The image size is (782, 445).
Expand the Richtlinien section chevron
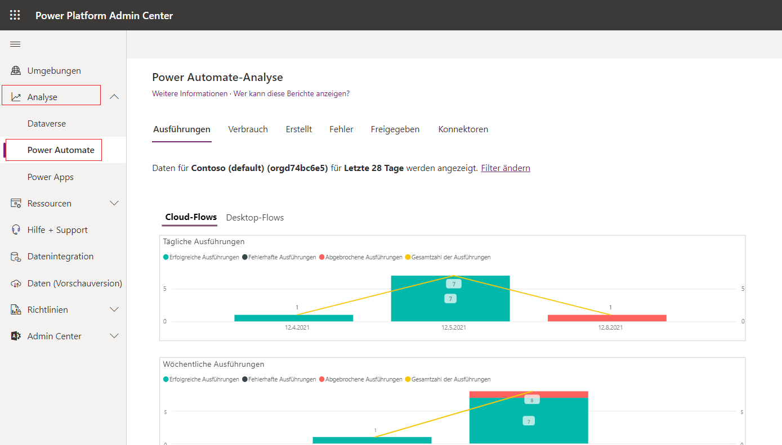[114, 309]
